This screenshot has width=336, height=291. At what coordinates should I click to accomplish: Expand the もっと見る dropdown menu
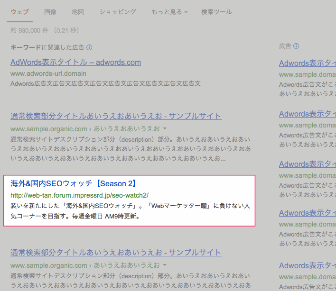169,12
